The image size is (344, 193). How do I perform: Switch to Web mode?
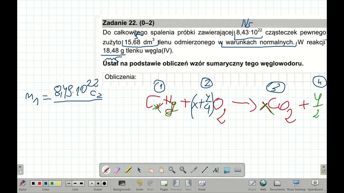(x=263, y=185)
